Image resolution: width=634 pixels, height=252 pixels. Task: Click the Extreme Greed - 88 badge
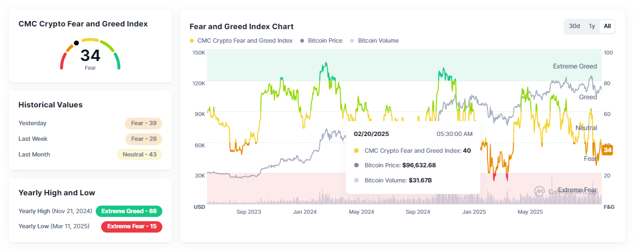click(x=129, y=211)
